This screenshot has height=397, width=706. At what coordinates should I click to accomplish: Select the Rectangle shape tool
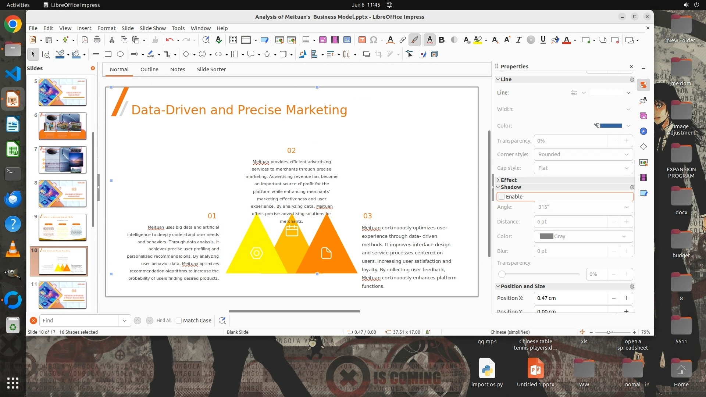(x=108, y=54)
